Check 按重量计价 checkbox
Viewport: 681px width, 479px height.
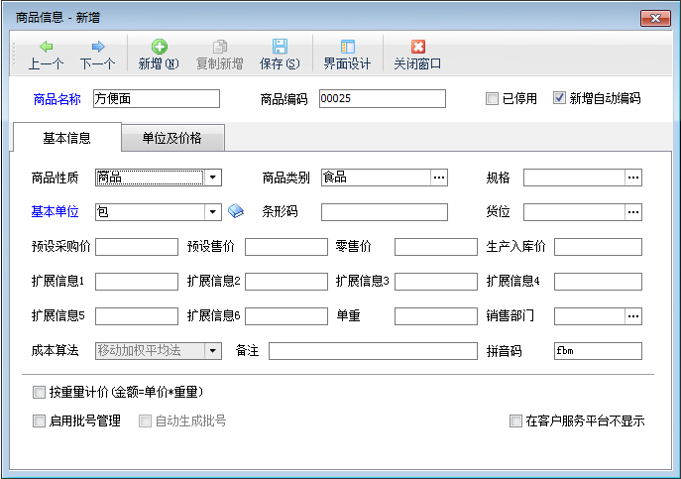40,392
